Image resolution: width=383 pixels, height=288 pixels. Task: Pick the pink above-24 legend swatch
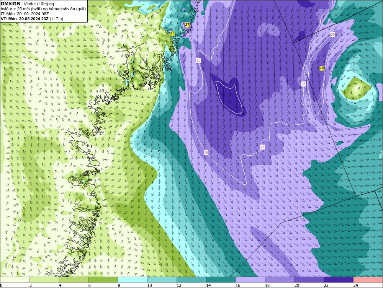click(368, 280)
